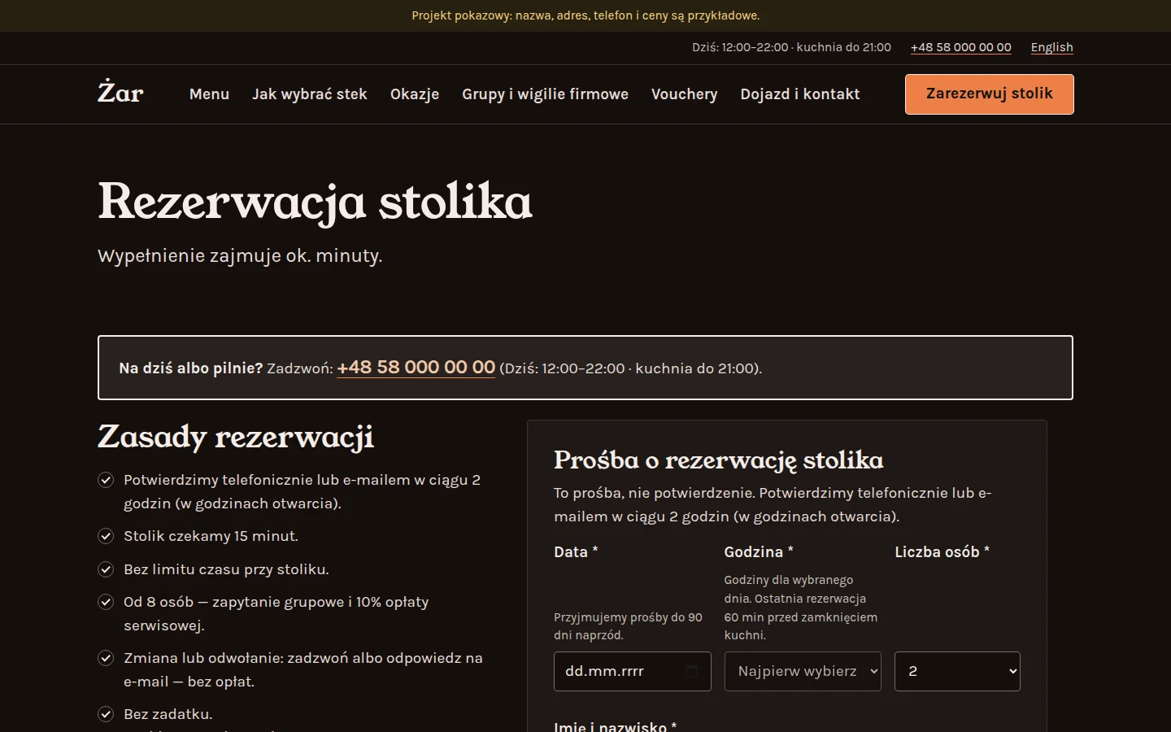1171x732 pixels.
Task: Call +48 58 000 00 00 in urgent notice
Action: (416, 368)
